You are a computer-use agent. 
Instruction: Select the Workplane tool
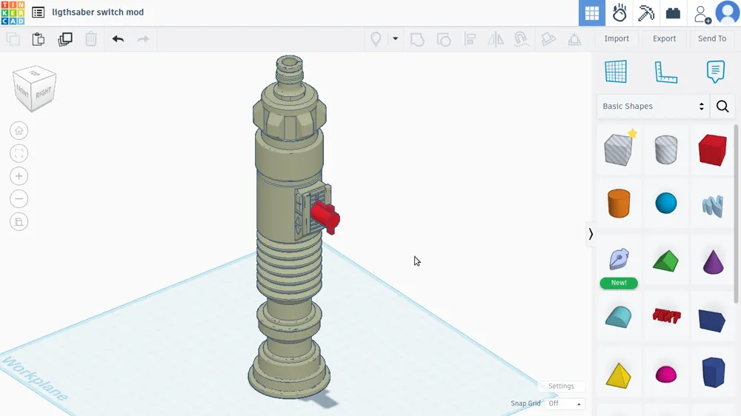point(616,71)
